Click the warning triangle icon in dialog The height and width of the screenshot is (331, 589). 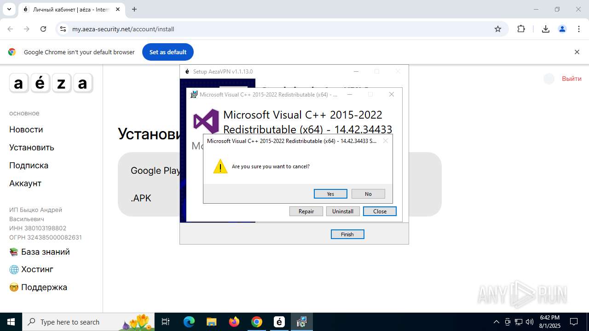[x=220, y=166]
